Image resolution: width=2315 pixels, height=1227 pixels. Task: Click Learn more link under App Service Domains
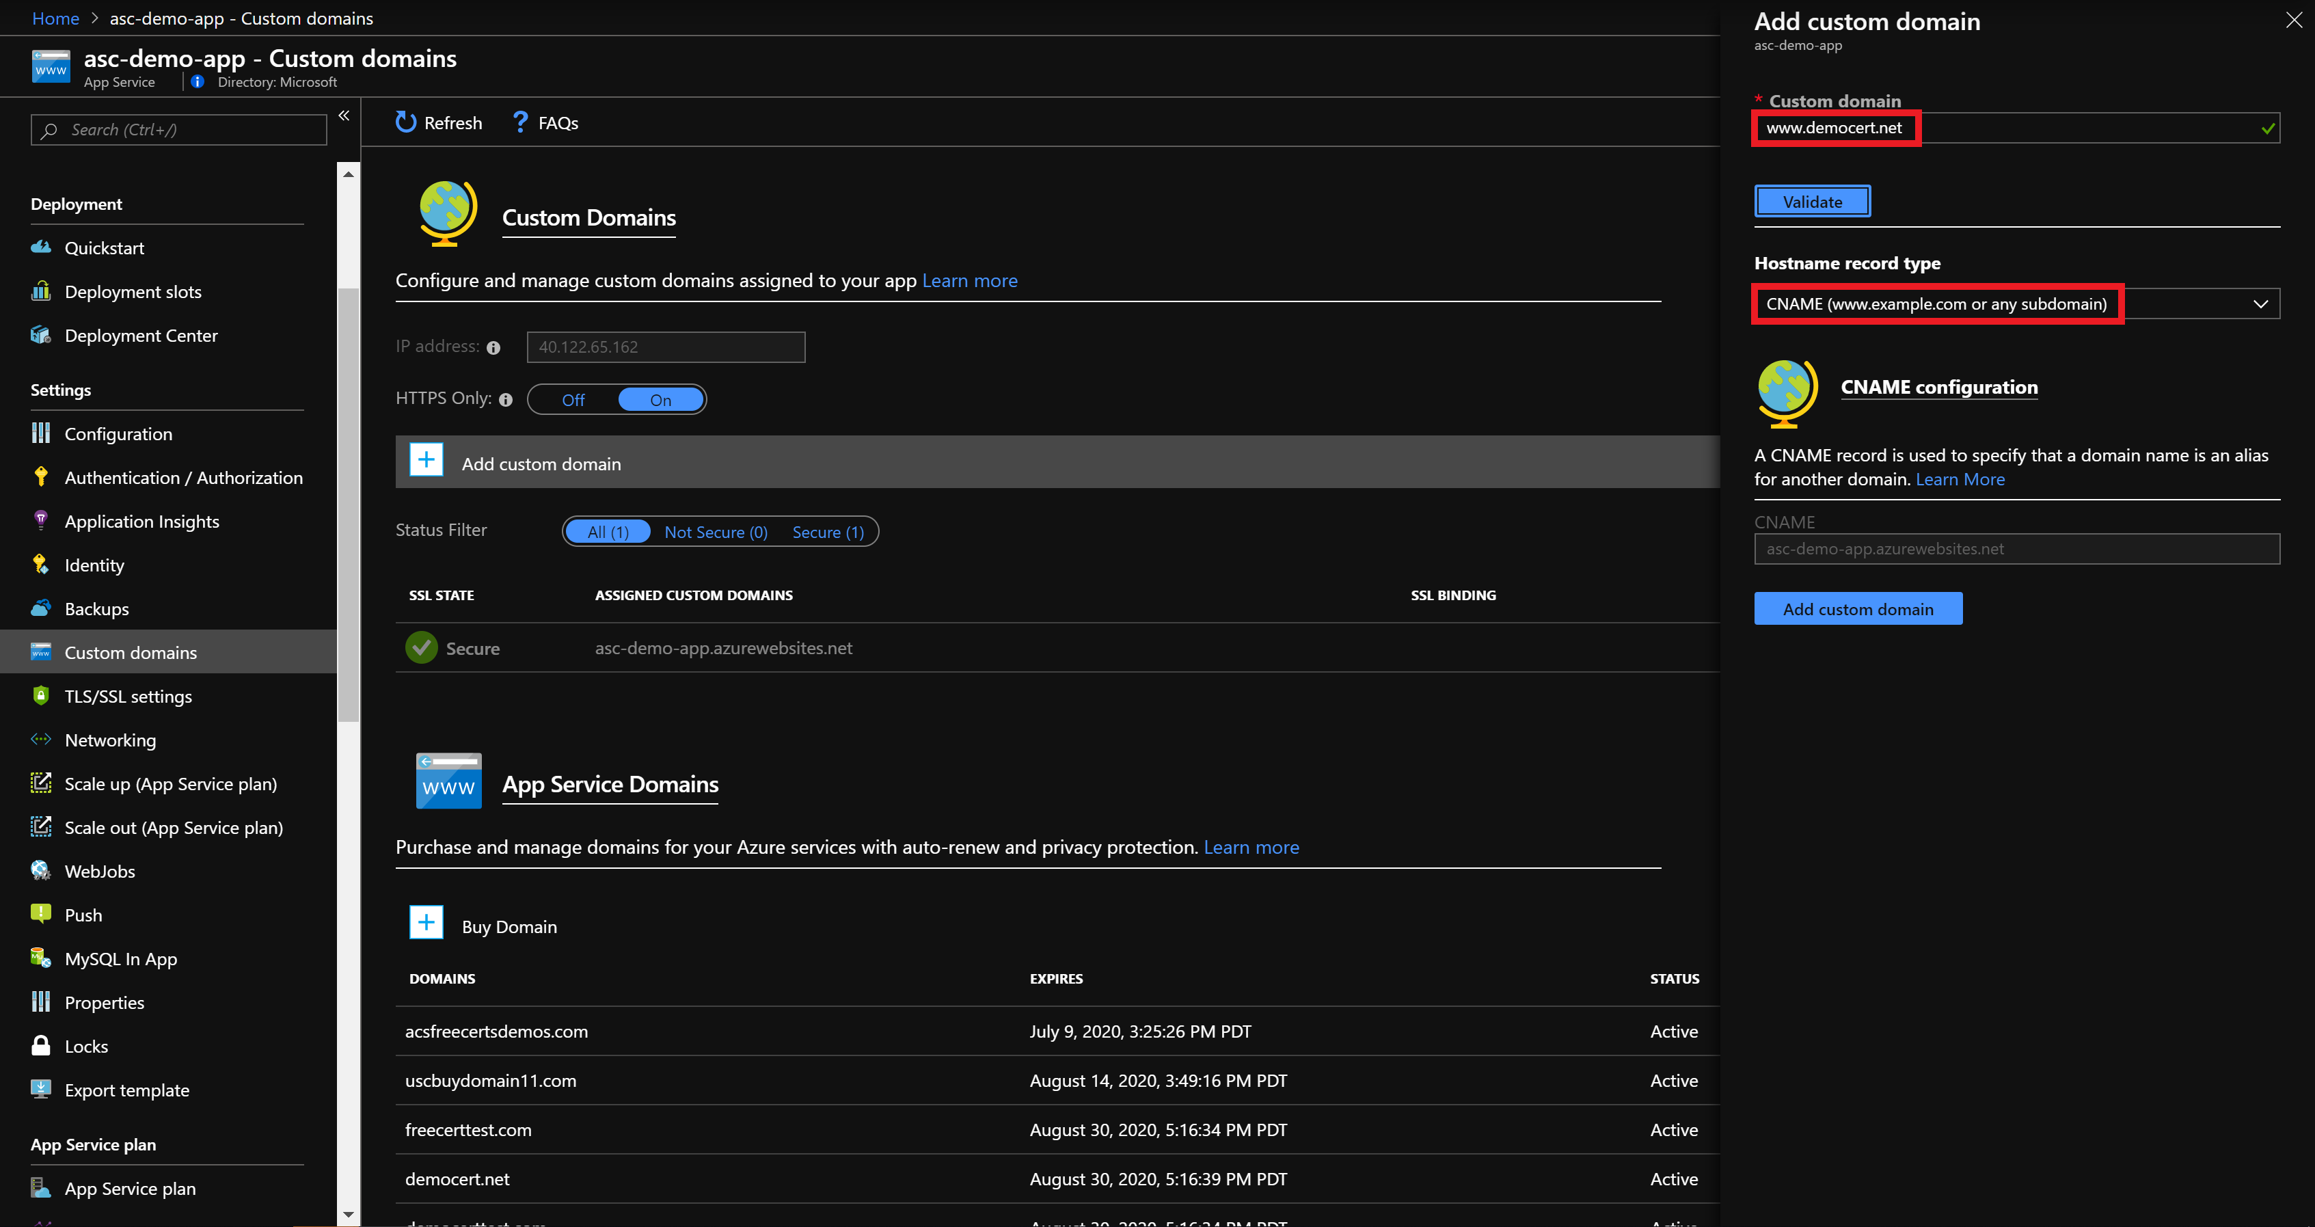(x=1251, y=847)
